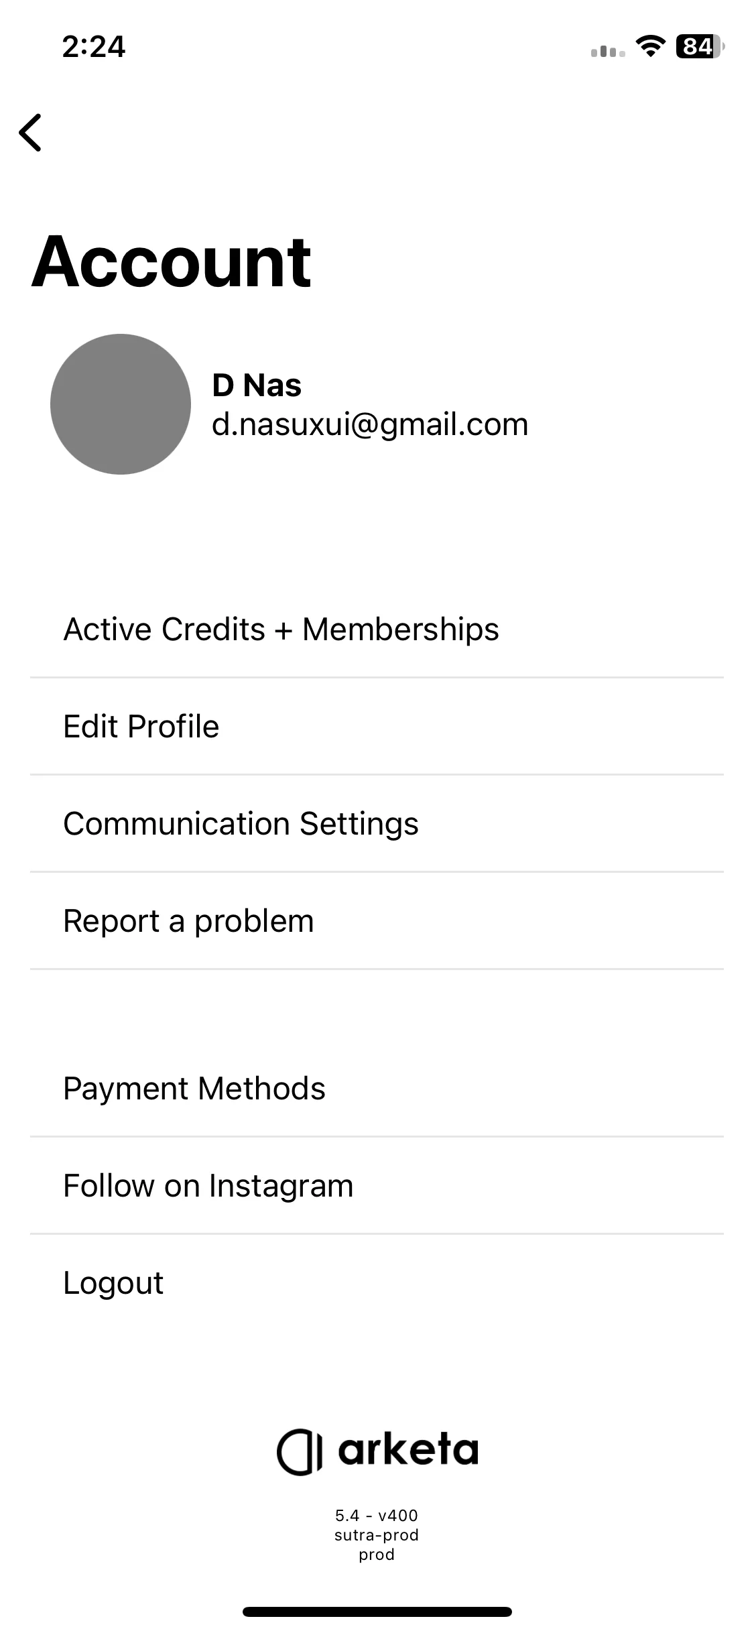This screenshot has height=1633, width=754.
Task: Tap the arketa logo icon
Action: coord(300,1452)
